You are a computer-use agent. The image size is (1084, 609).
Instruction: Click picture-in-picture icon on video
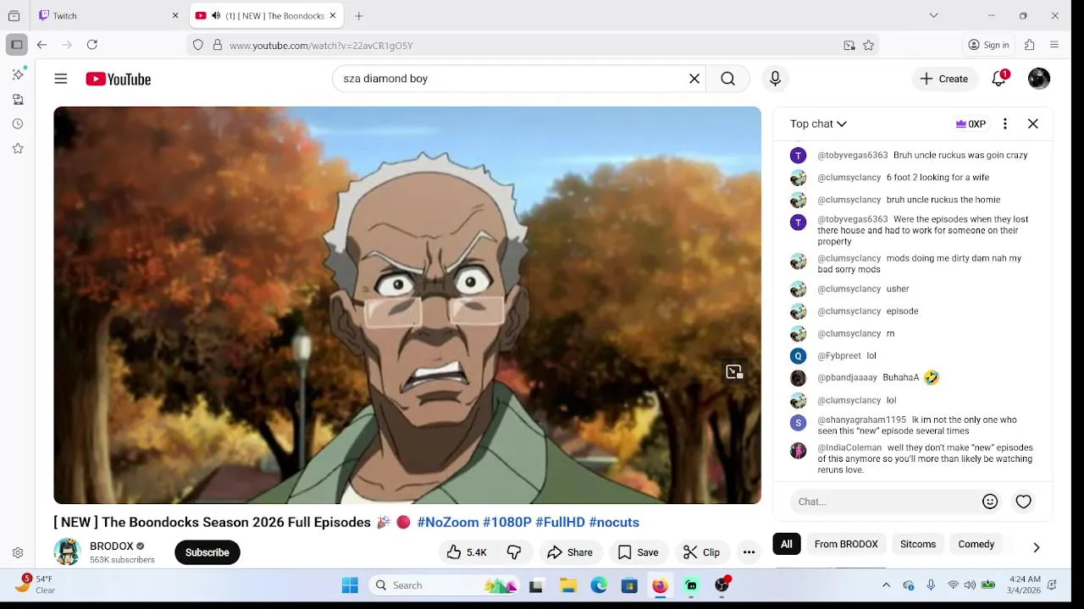(x=734, y=372)
